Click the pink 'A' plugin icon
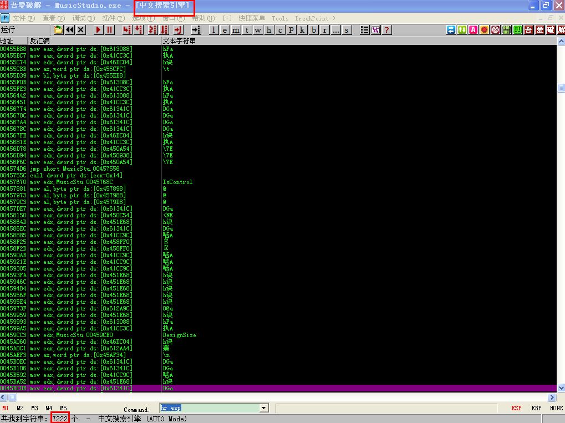This screenshot has width=565, height=423. [474, 30]
